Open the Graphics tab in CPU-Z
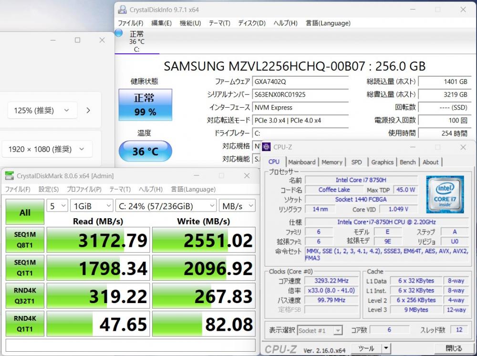This screenshot has width=477, height=356. [382, 162]
